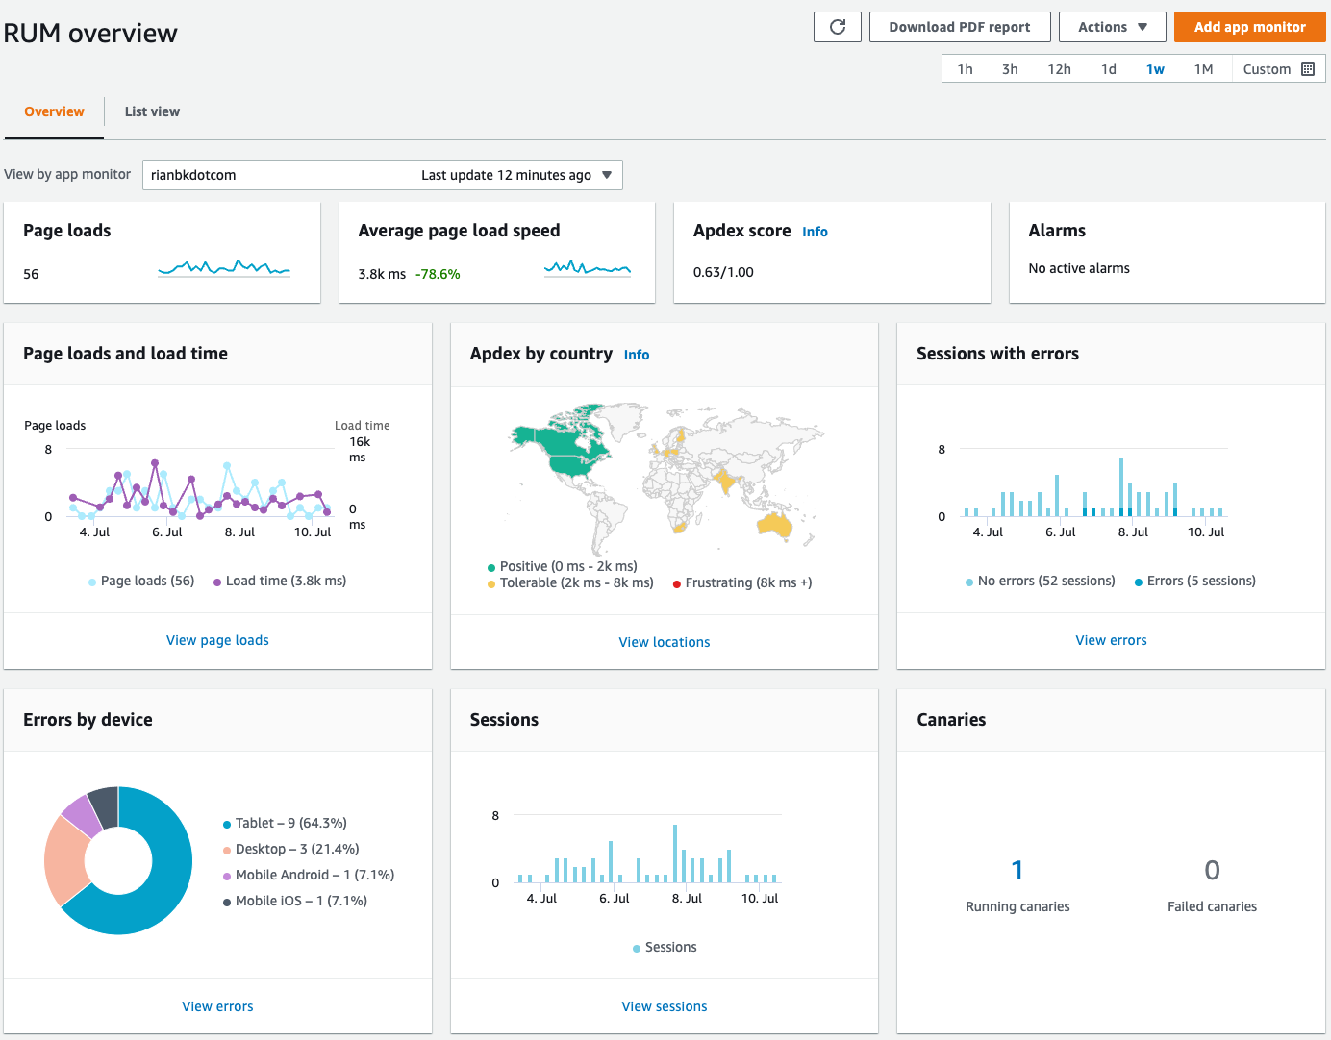Click Tolerable (2k ms - 8k ms) legend
Screen dimensions: 1331x1040
click(x=570, y=582)
